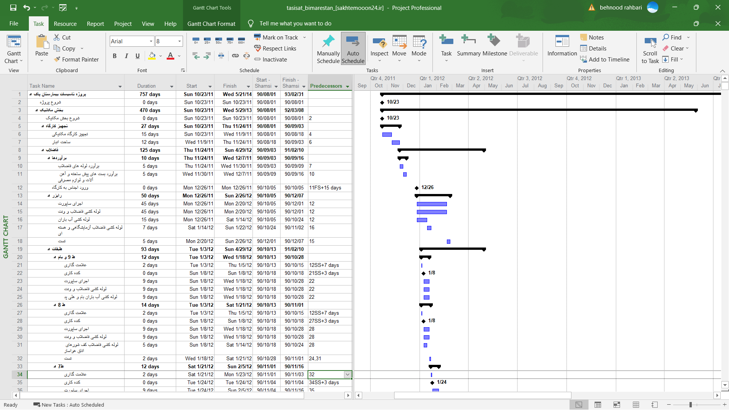
Task: Click the Respect Links icon
Action: coord(257,49)
